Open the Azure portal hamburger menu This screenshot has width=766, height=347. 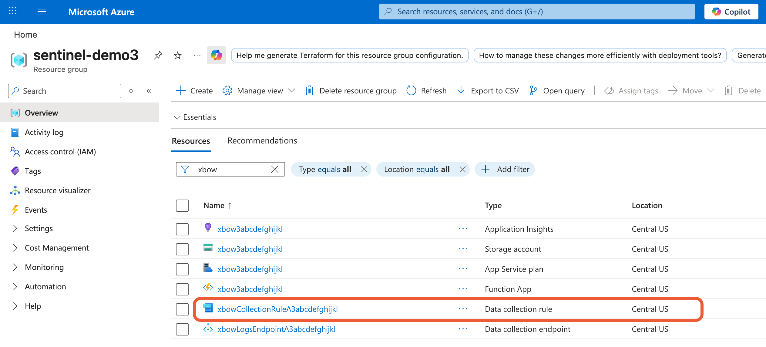[x=42, y=12]
